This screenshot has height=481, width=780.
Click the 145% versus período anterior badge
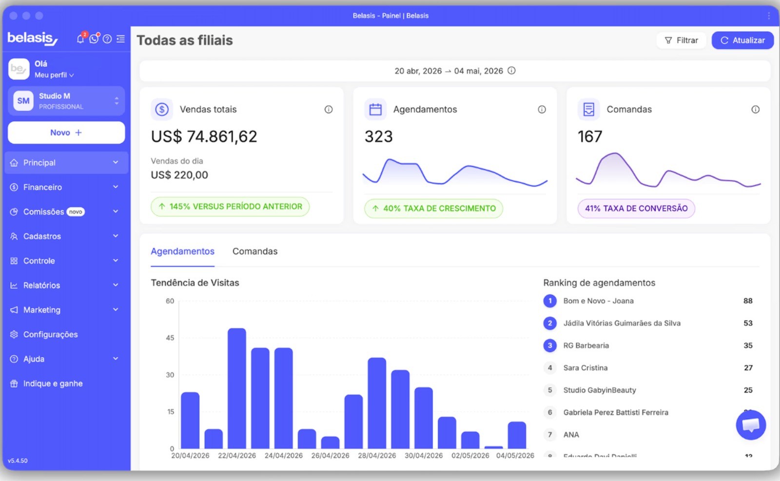(230, 207)
